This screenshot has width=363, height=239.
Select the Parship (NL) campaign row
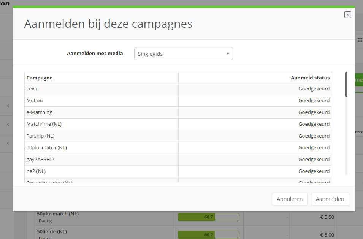tap(178, 136)
